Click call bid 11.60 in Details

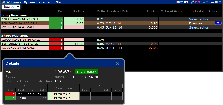pyautogui.click(x=32, y=94)
